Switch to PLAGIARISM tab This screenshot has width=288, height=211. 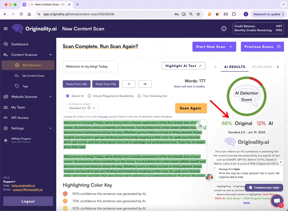pyautogui.click(x=262, y=67)
